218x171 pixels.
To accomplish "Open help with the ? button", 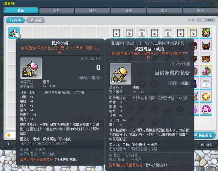I will 8,145.
